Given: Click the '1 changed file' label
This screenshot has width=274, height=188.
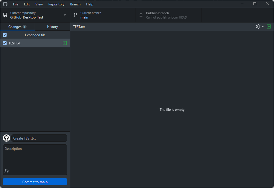Looking at the screenshot, I should coord(35,35).
